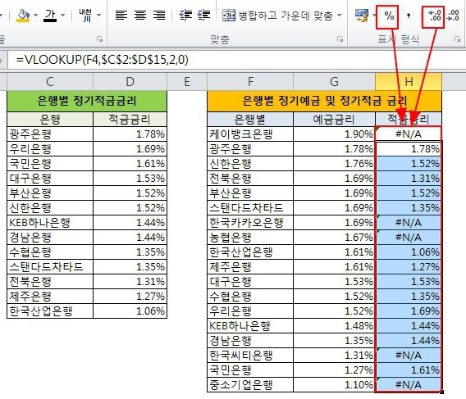
Task: Open alignment group dialog launcher
Action: click(x=340, y=39)
